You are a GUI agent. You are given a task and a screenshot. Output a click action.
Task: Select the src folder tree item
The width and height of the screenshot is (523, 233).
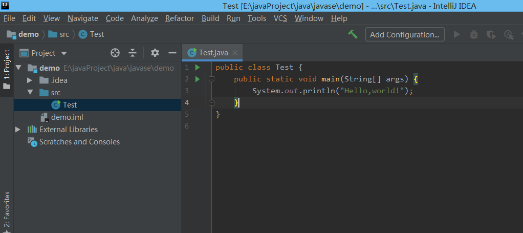[97, 93]
